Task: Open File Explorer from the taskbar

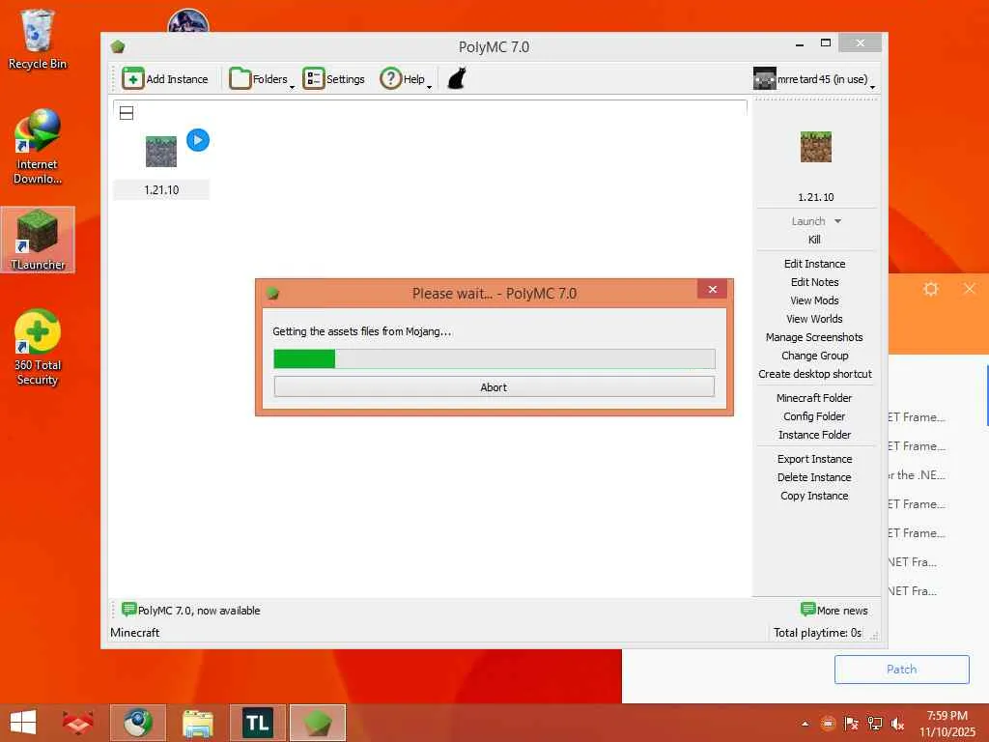Action: (x=197, y=723)
